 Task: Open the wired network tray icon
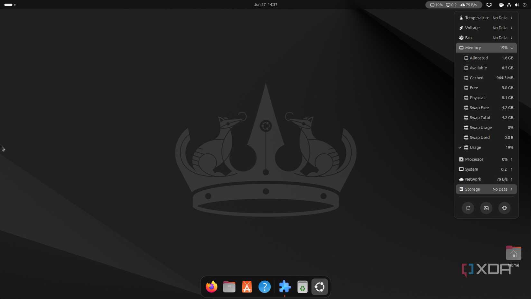[x=509, y=5]
